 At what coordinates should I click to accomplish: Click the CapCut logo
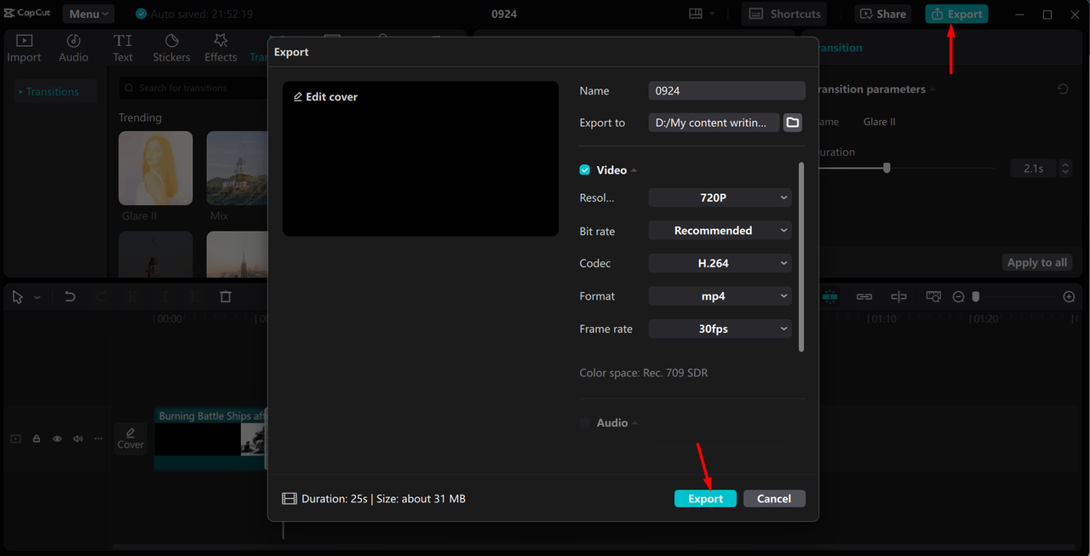(x=28, y=14)
